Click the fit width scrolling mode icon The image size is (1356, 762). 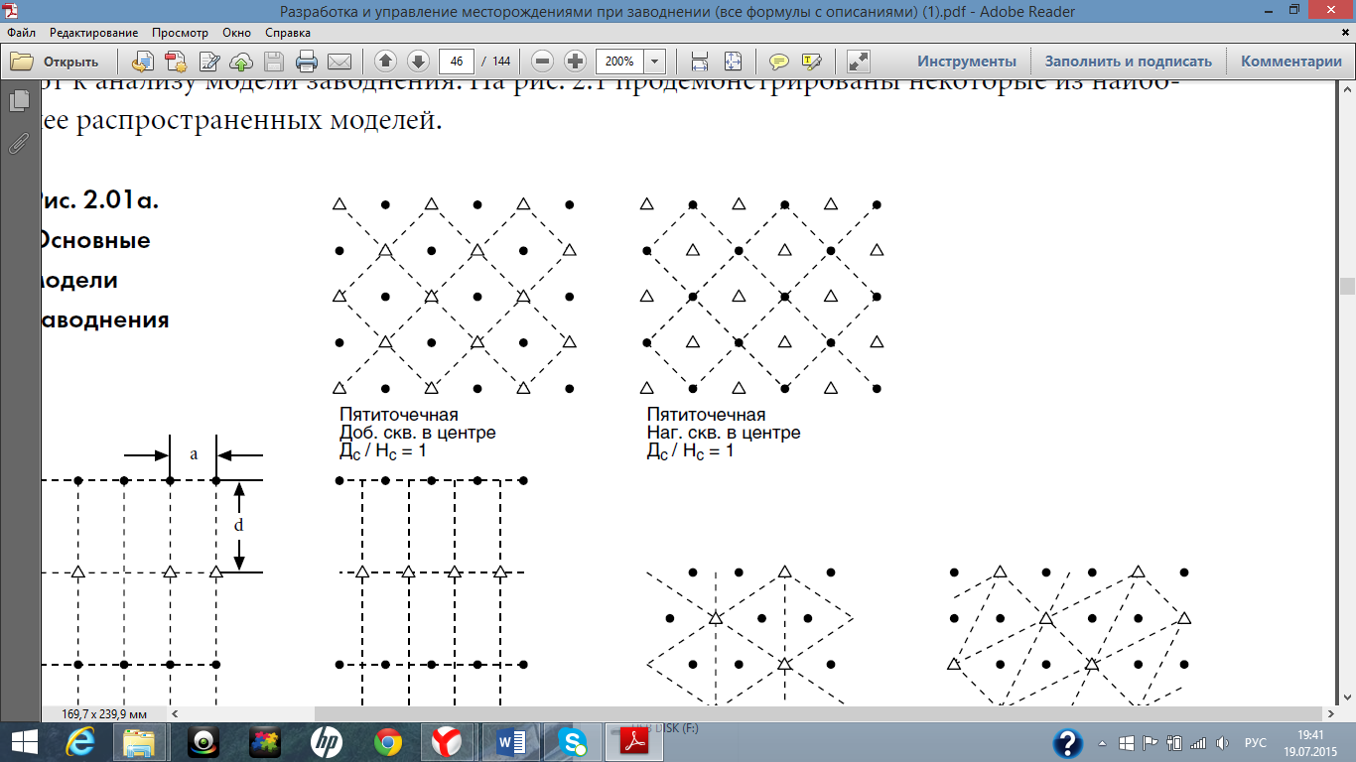700,62
